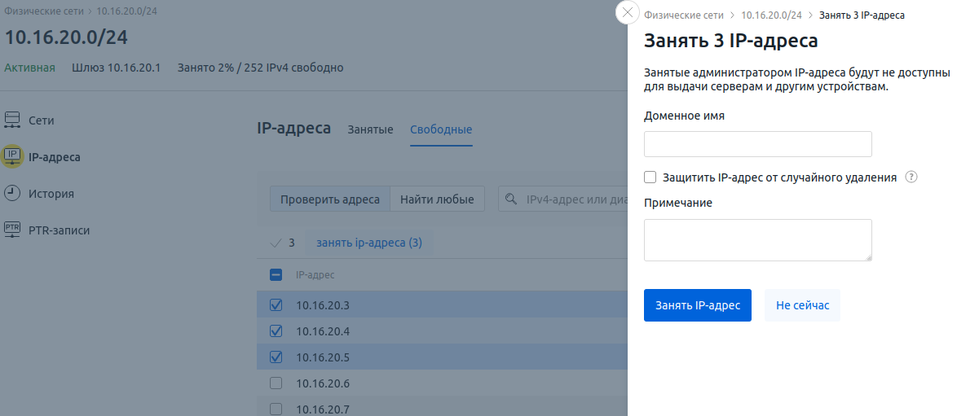Click the Не сейчас button
The image size is (979, 416).
click(x=802, y=305)
